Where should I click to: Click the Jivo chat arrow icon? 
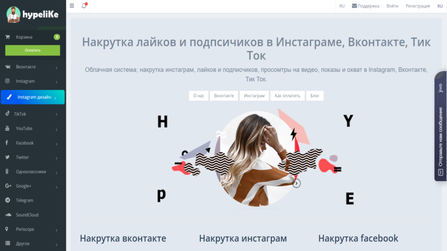(x=440, y=172)
